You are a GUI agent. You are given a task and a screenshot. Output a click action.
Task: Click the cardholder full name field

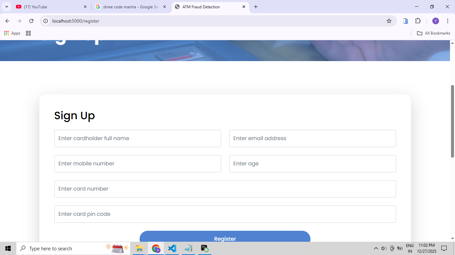[x=138, y=138]
